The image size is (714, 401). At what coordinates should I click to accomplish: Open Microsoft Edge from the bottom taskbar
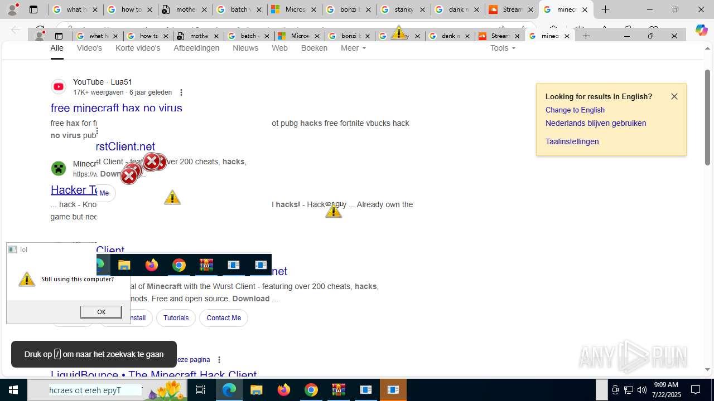tap(229, 390)
